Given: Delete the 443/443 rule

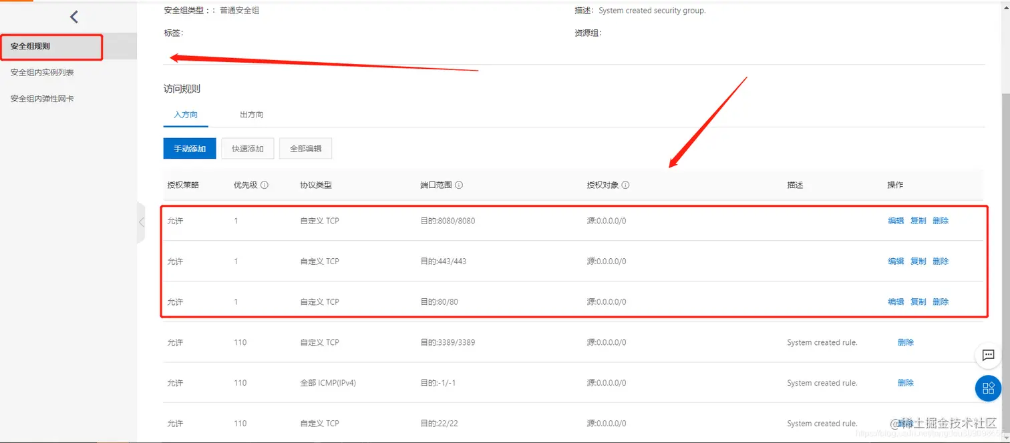Looking at the screenshot, I should click(941, 262).
